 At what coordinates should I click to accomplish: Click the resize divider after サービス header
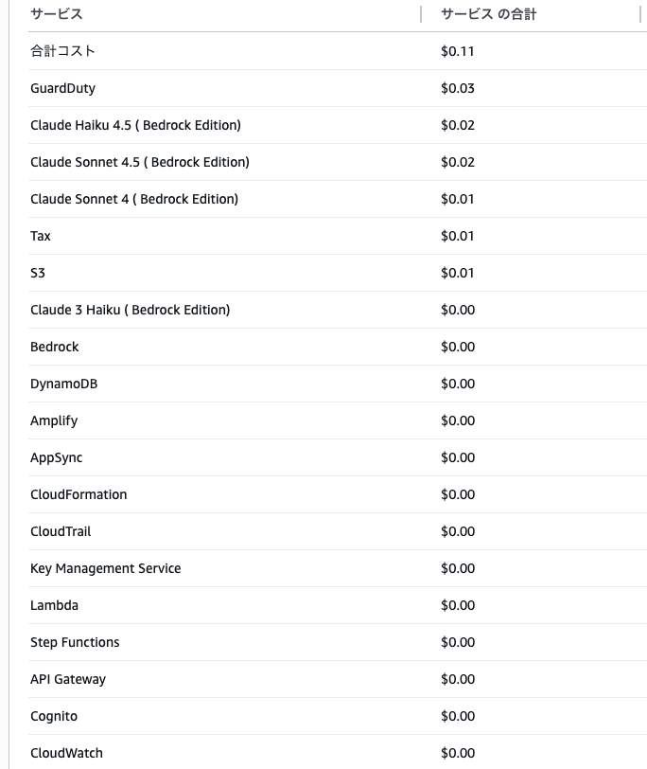[x=421, y=14]
